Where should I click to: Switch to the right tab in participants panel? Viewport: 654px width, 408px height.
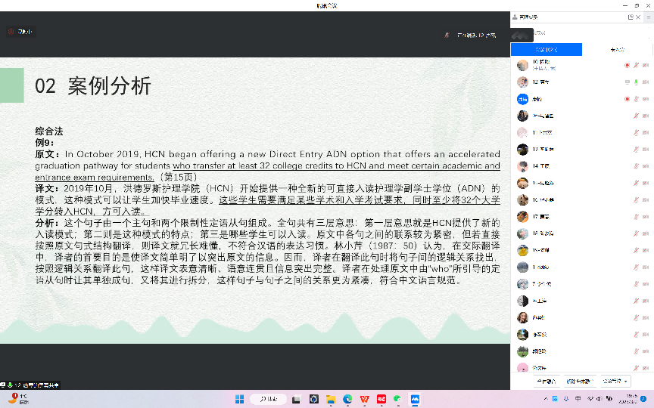click(618, 49)
